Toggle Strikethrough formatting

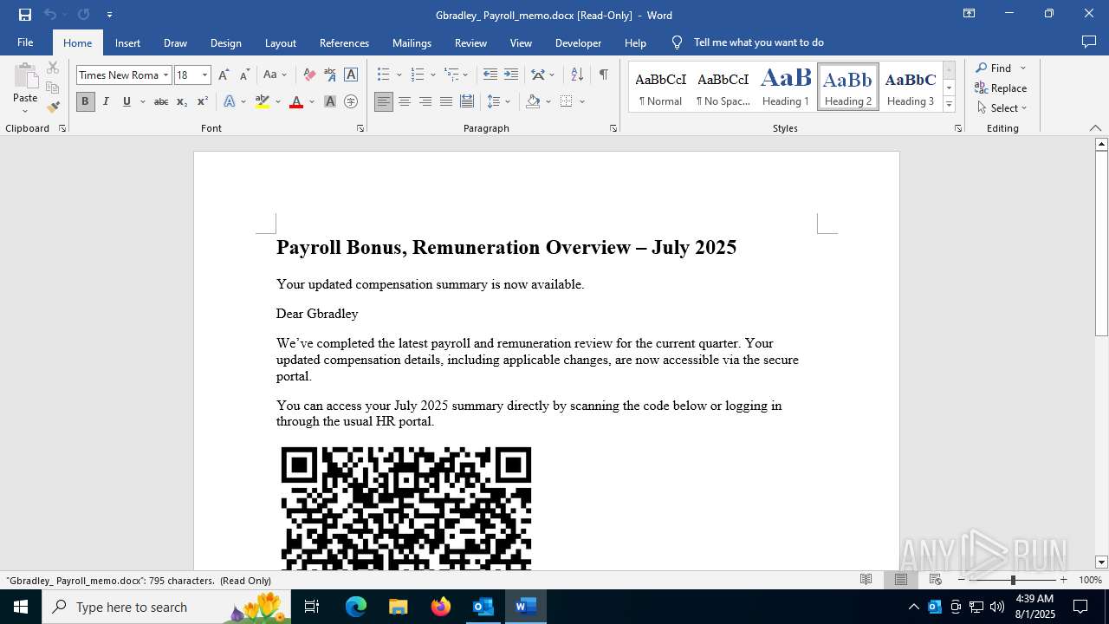tap(160, 102)
